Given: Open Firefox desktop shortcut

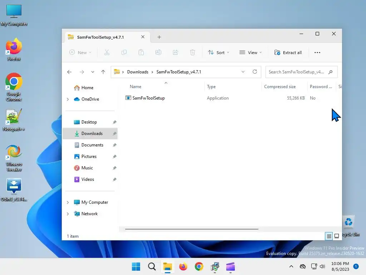Looking at the screenshot, I should click(14, 49).
